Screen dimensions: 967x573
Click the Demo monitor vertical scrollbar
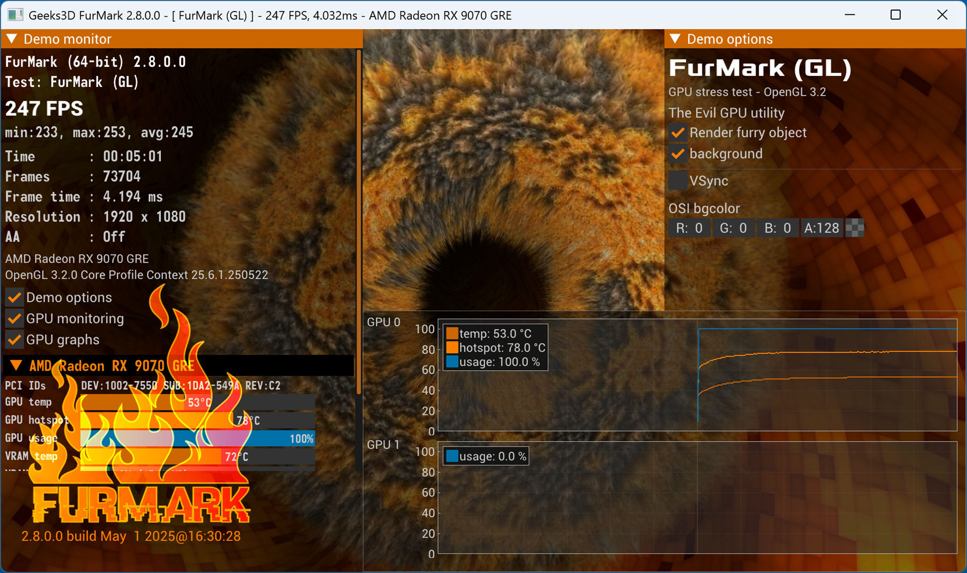click(359, 222)
